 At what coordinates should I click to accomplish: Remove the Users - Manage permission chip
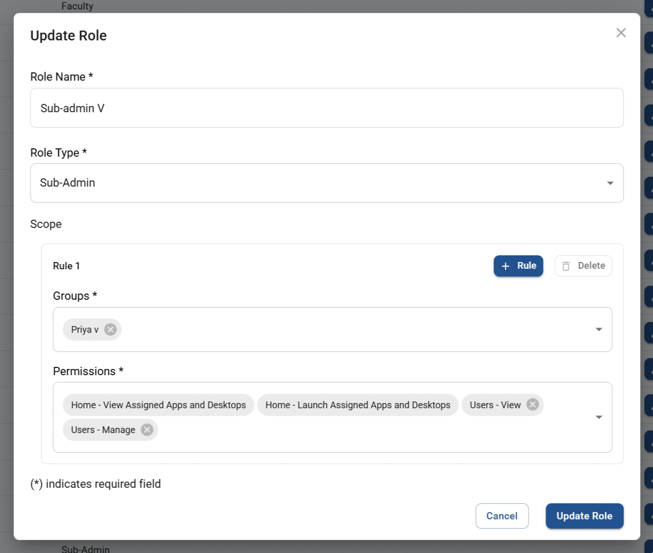click(x=147, y=430)
